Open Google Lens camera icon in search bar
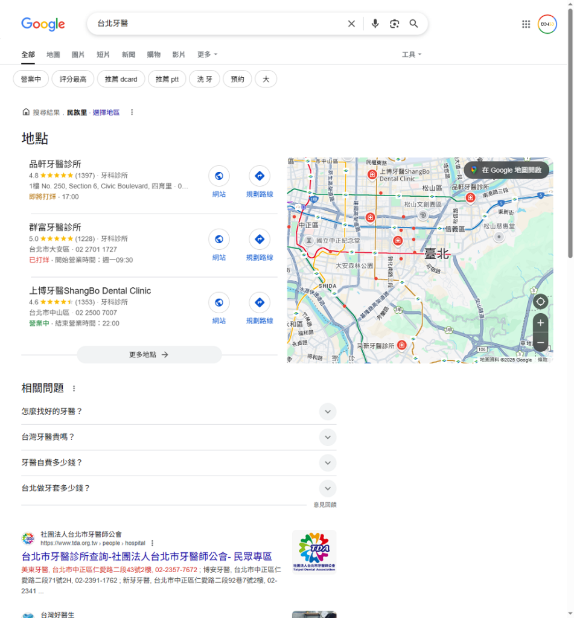Image resolution: width=574 pixels, height=618 pixels. click(395, 24)
